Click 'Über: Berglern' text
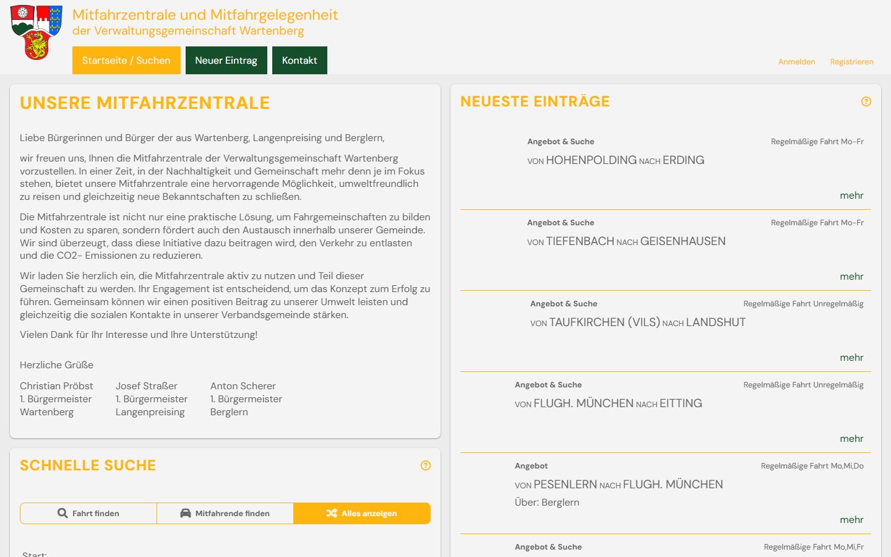Viewport: 891px width, 557px height. [547, 503]
